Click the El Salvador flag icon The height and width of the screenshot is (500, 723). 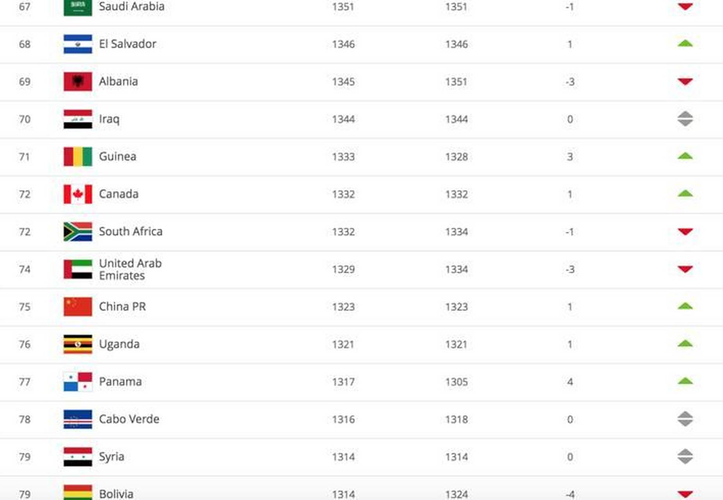(x=78, y=44)
